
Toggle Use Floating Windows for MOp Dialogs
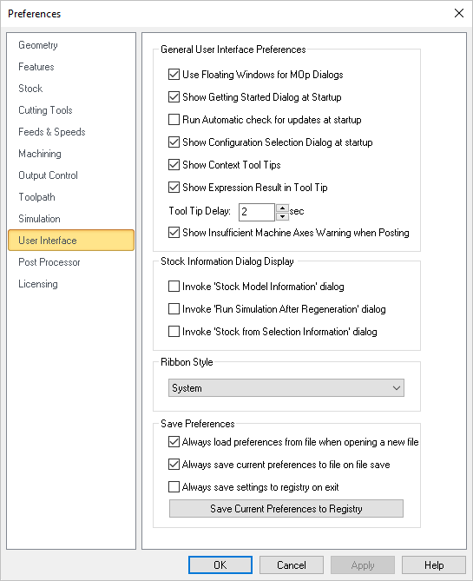(174, 75)
